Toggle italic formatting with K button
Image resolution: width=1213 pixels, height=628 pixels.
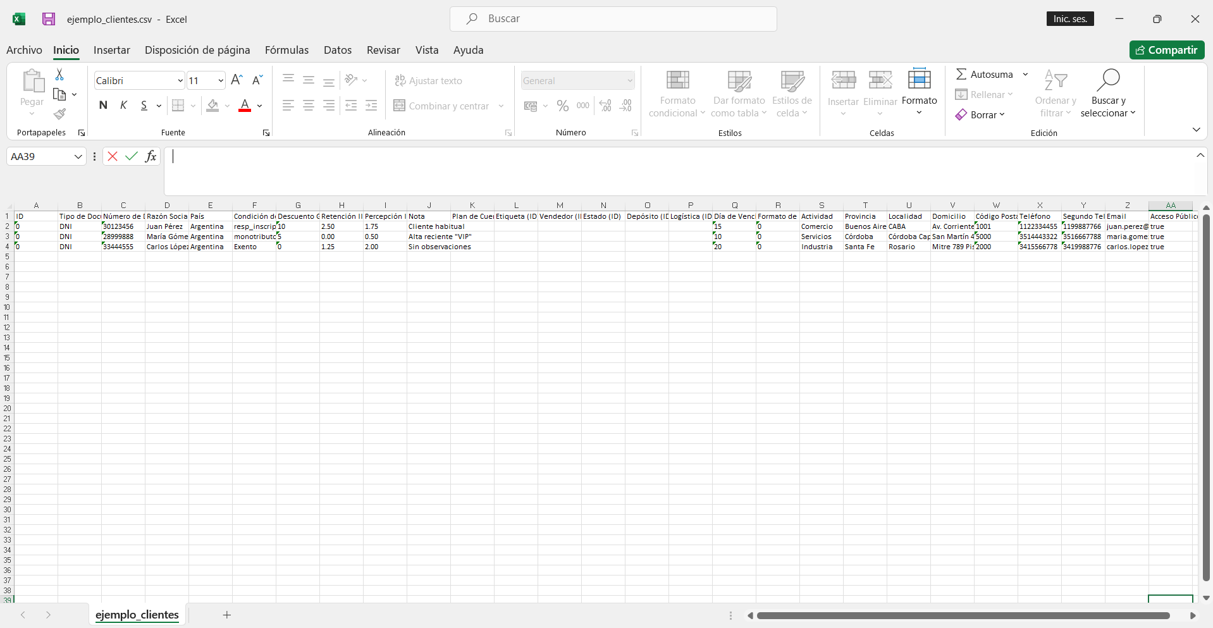123,106
